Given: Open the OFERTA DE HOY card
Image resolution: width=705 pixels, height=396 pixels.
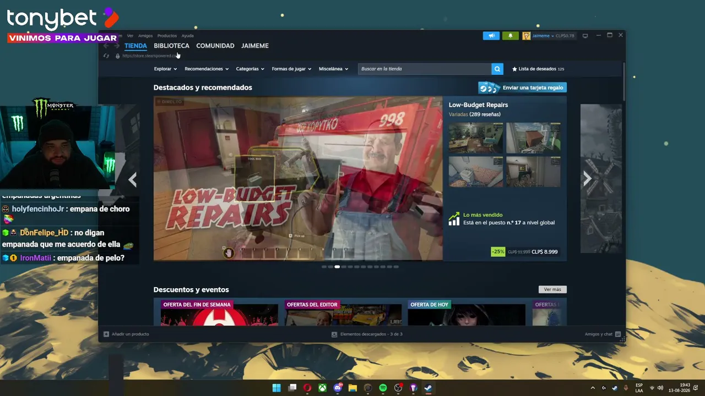Looking at the screenshot, I should (x=467, y=312).
